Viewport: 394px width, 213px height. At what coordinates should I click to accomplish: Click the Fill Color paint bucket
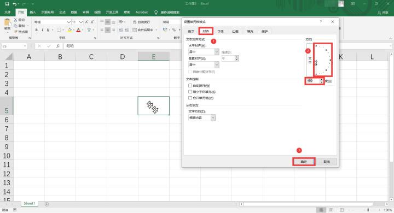[x=70, y=30]
